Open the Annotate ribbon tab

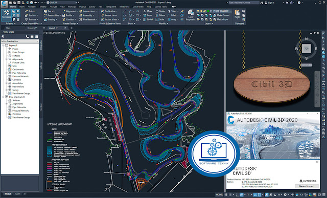32,7
